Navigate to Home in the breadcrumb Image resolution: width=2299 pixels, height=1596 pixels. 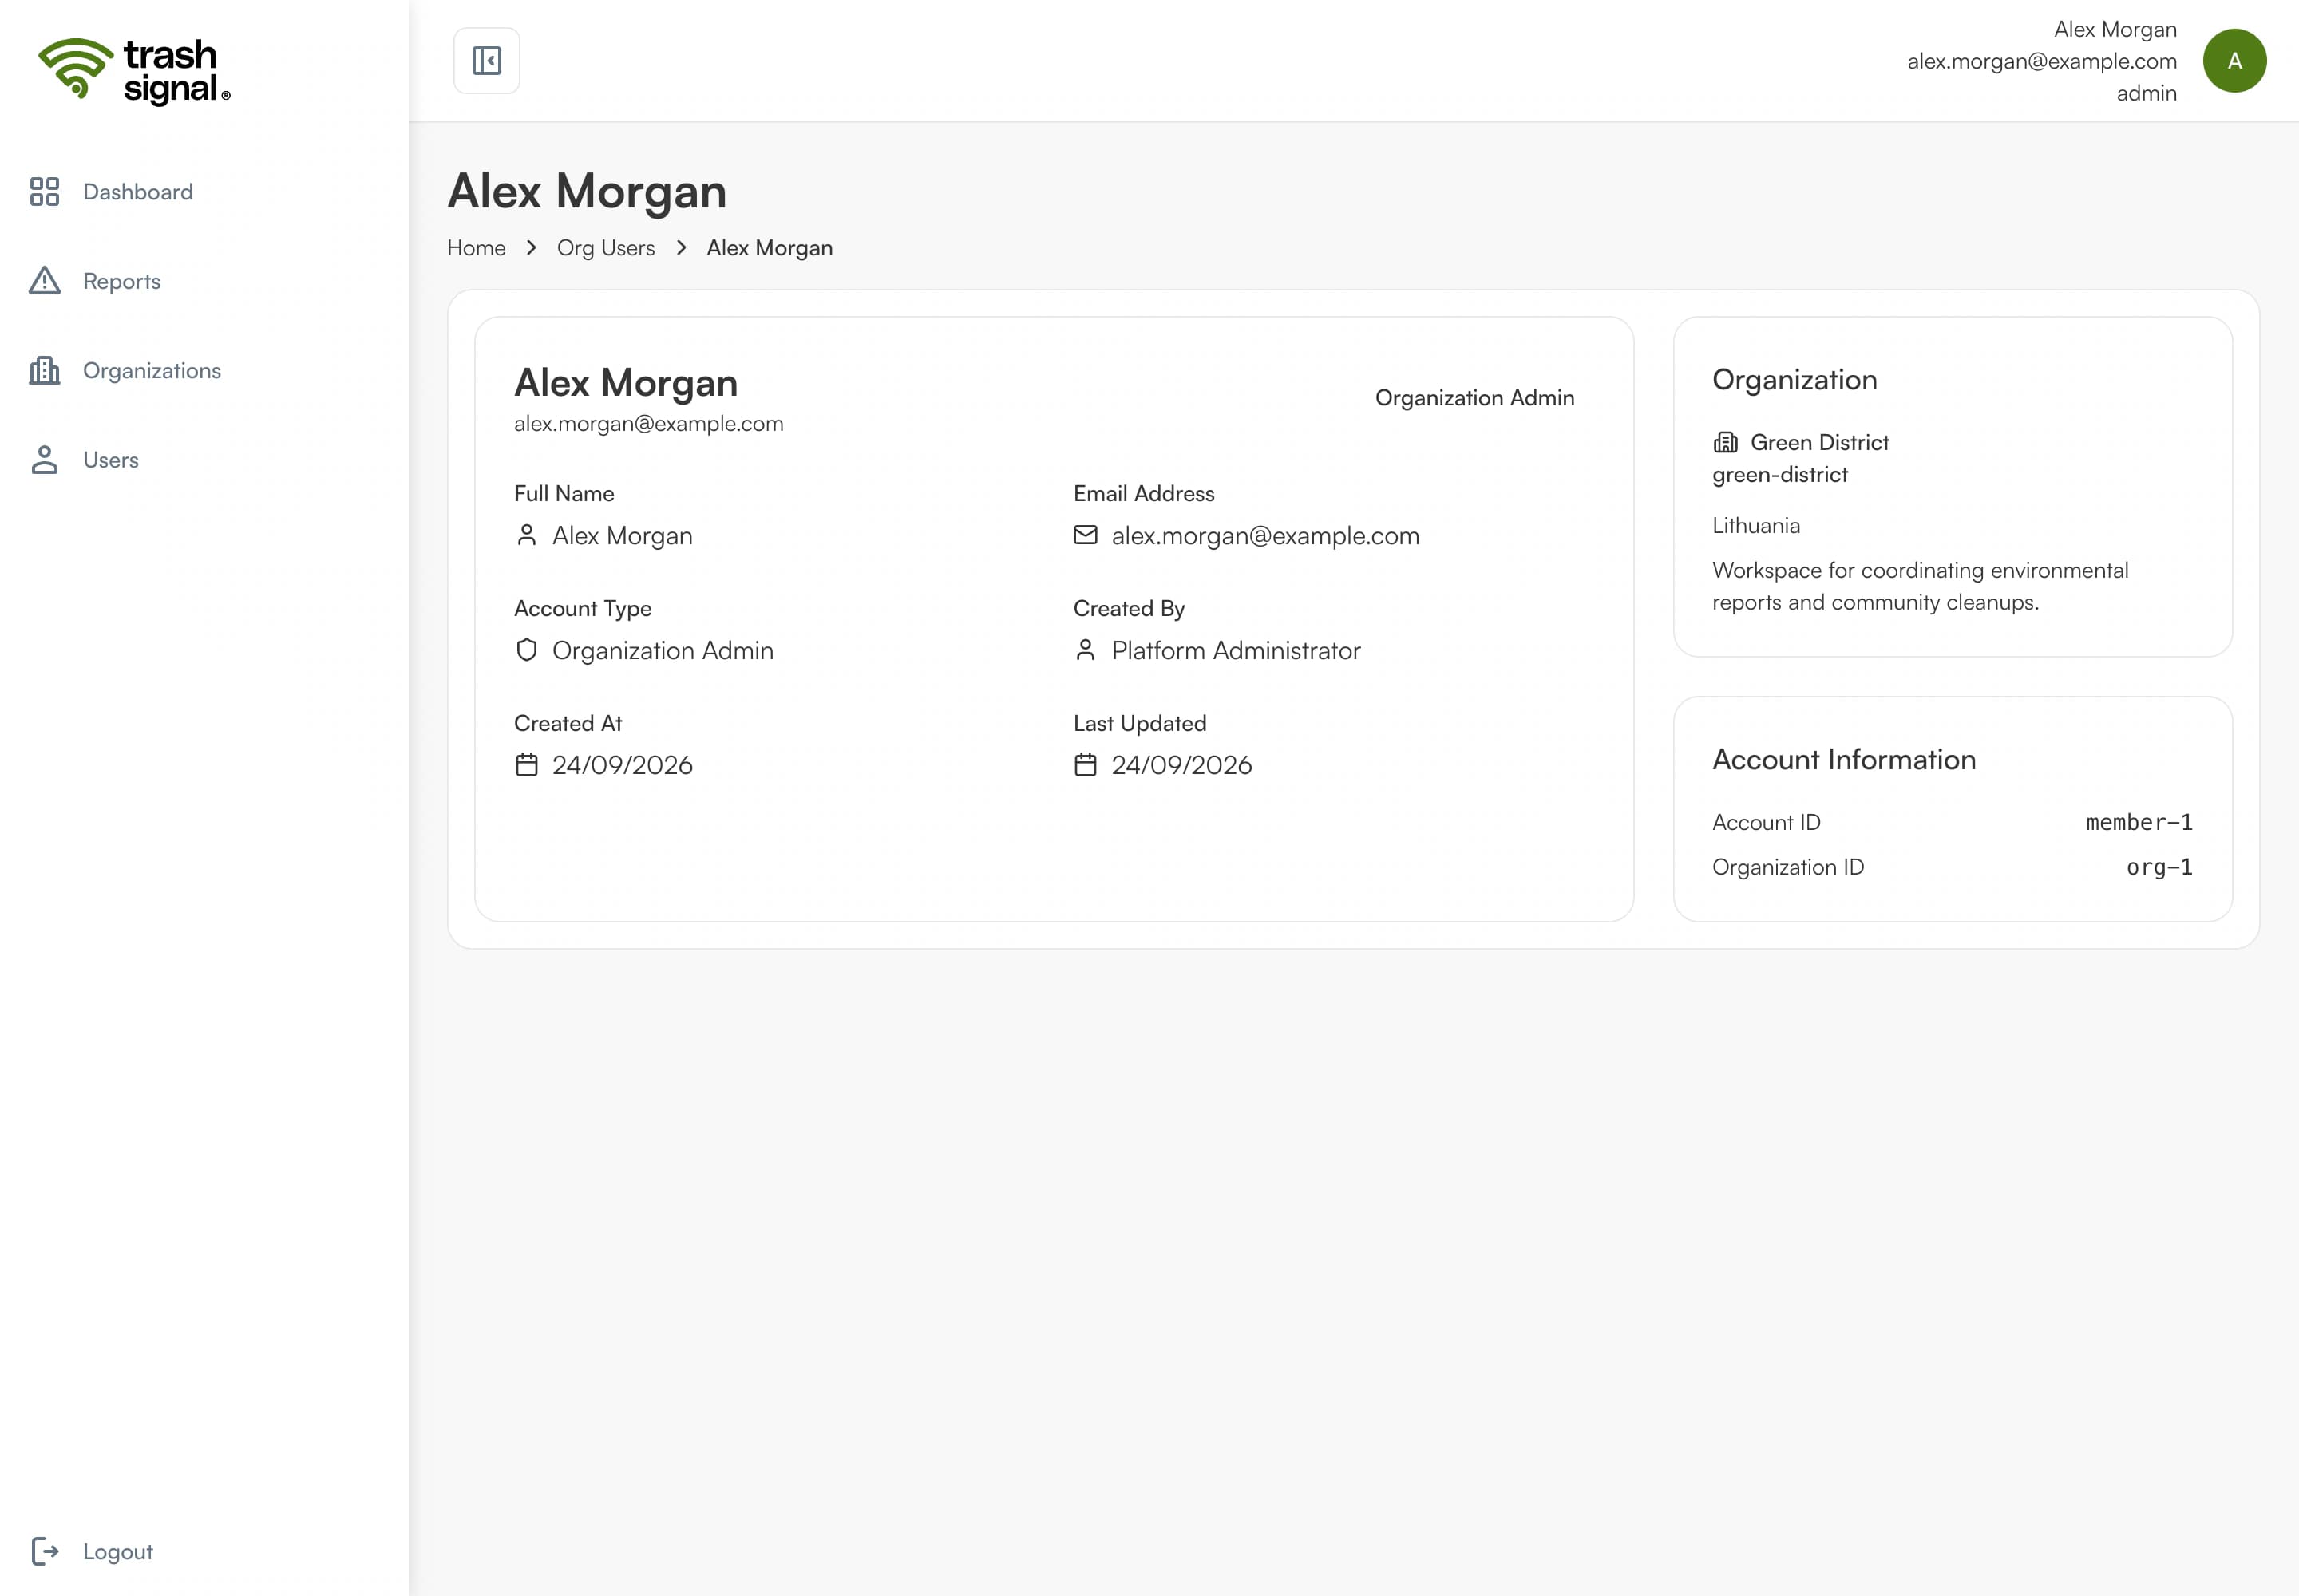pos(477,247)
